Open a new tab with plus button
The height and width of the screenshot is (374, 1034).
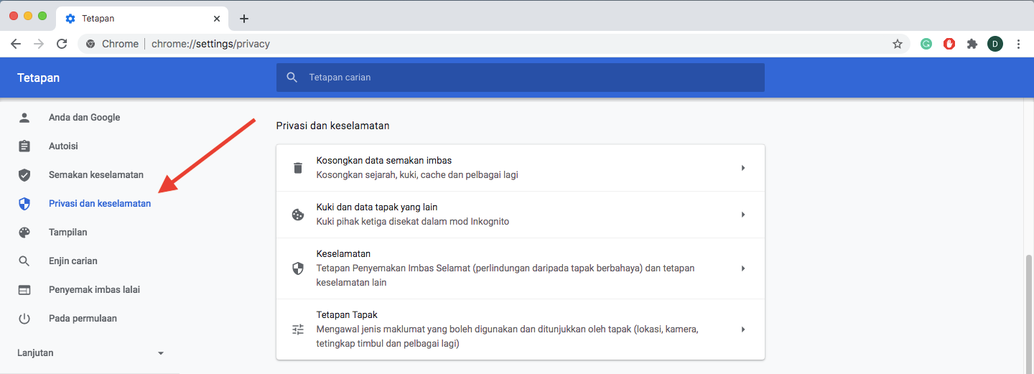tap(244, 19)
